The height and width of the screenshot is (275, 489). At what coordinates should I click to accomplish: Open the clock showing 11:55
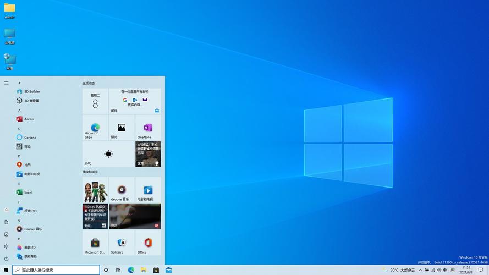point(466,269)
